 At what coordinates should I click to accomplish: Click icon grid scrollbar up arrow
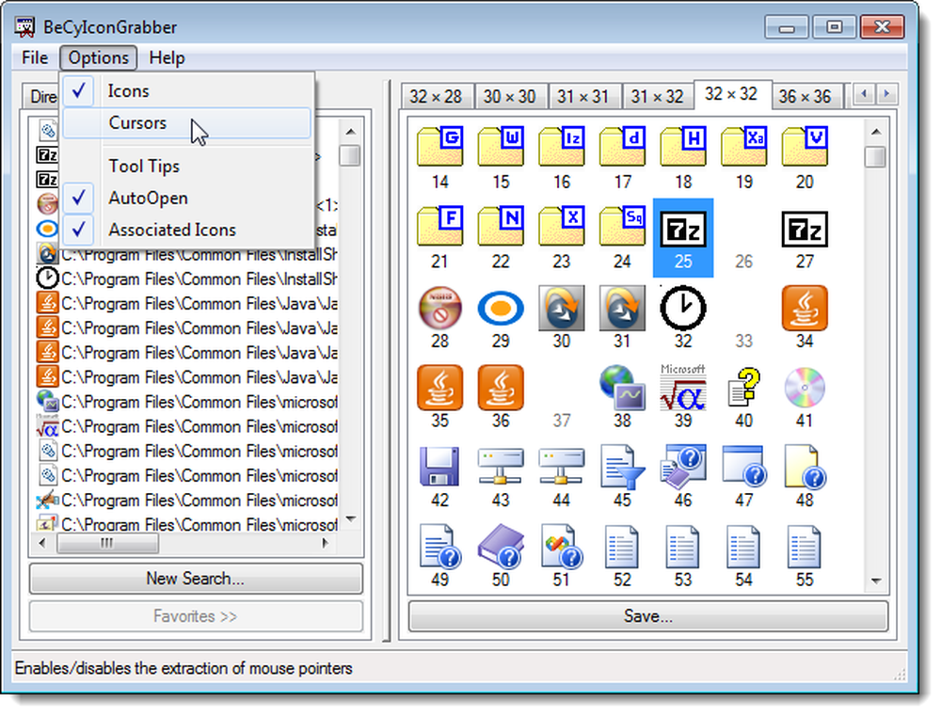(875, 132)
